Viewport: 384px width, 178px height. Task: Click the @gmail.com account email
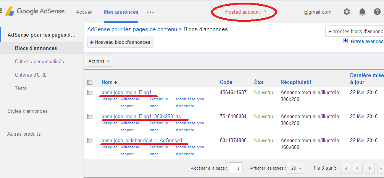[x=317, y=12]
